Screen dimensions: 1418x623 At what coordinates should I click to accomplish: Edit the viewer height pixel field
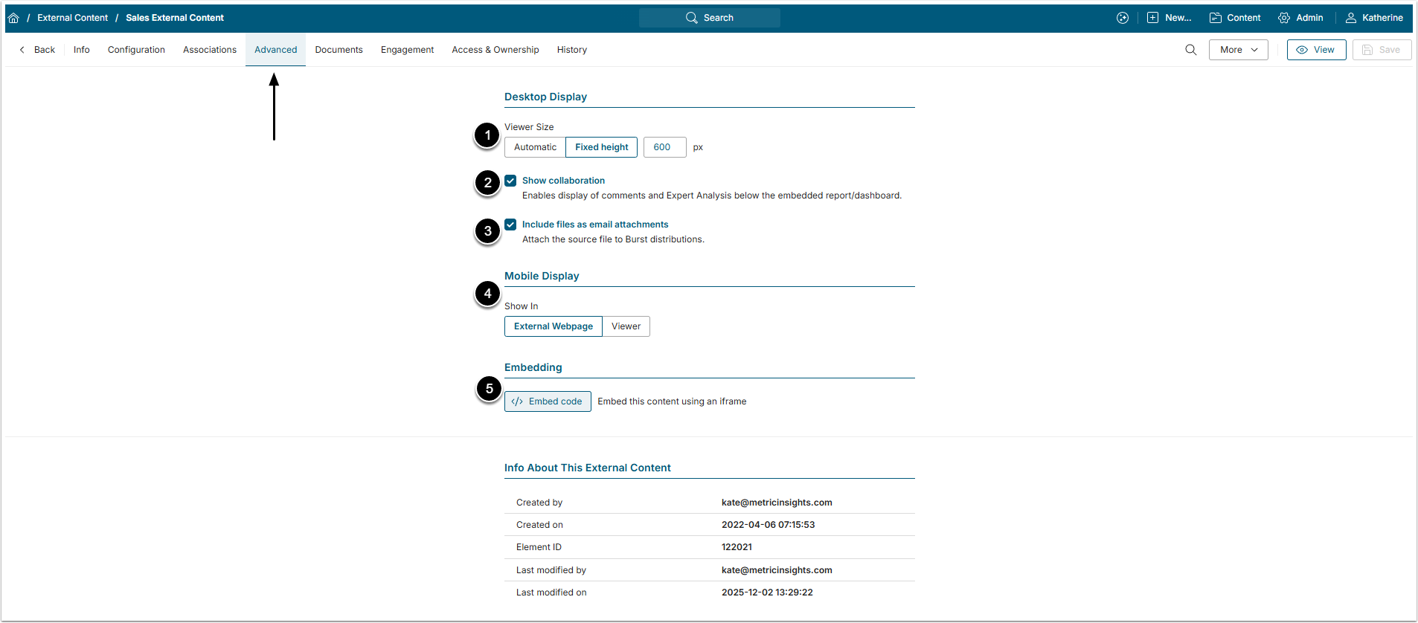pos(664,147)
